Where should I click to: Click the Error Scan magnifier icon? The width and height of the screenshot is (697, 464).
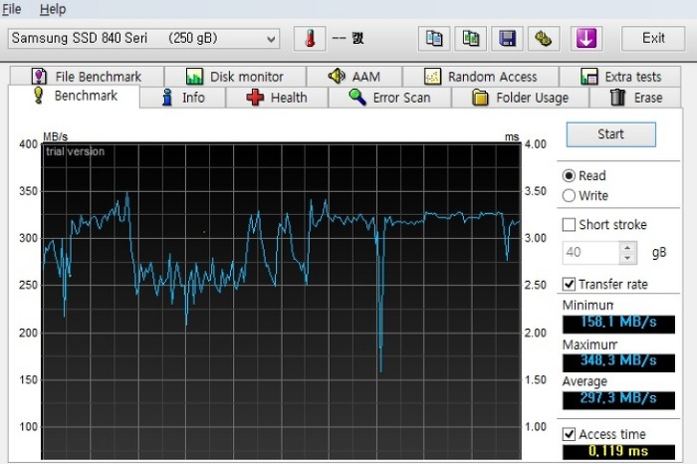(x=357, y=98)
